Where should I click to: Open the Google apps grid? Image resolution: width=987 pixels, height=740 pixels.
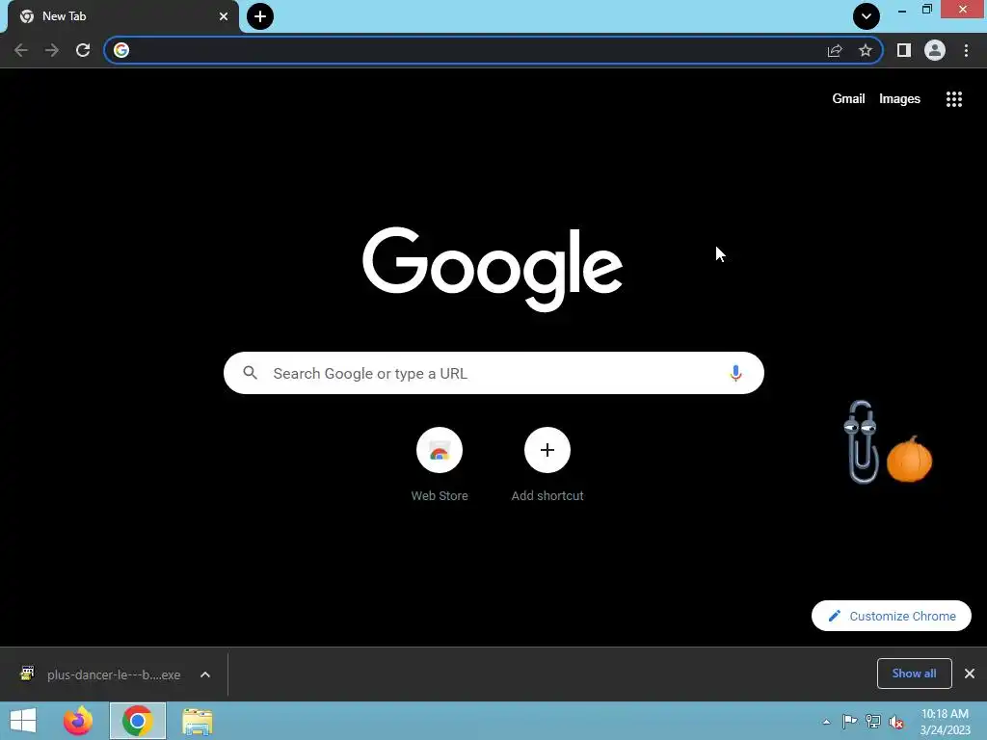(x=953, y=99)
